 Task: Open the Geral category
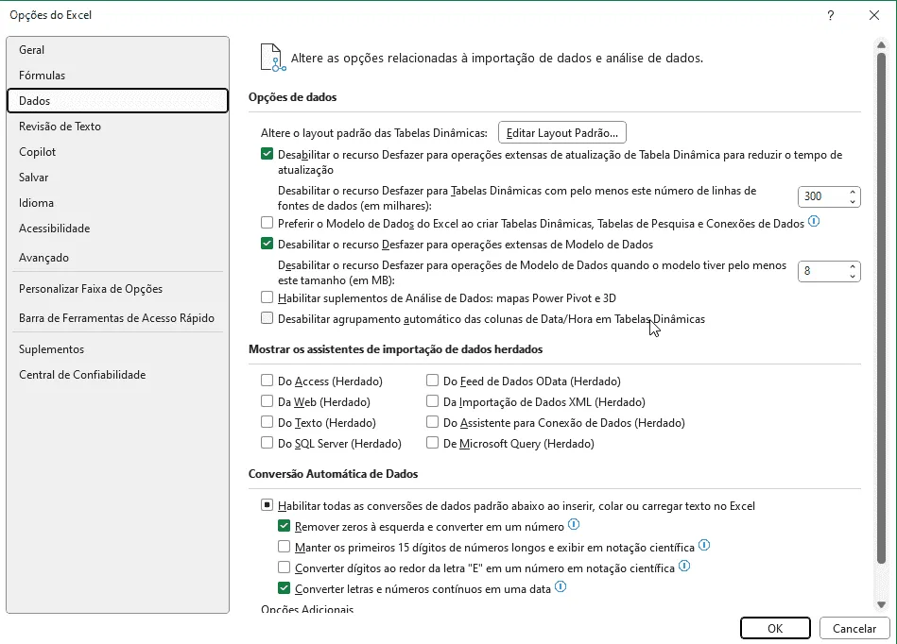click(x=117, y=50)
